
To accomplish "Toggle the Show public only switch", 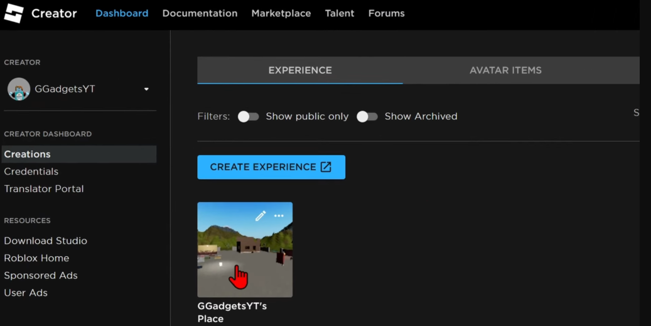I will [x=248, y=117].
